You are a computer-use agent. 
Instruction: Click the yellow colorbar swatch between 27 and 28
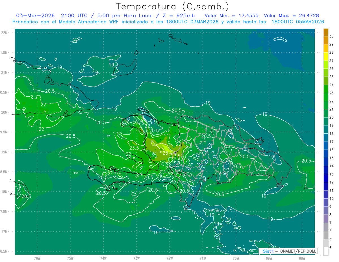click(x=326, y=57)
